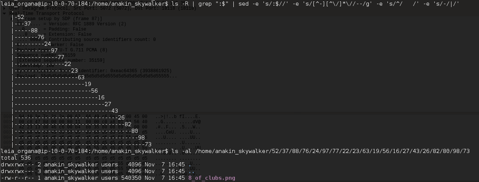Select 'Contributing source identifiers count: 0' row
The height and width of the screenshot is (182, 479).
(x=86, y=39)
